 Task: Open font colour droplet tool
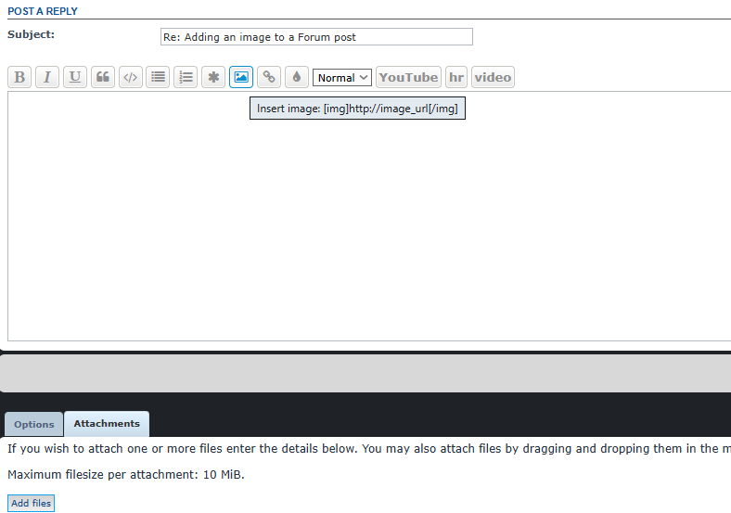(x=297, y=77)
